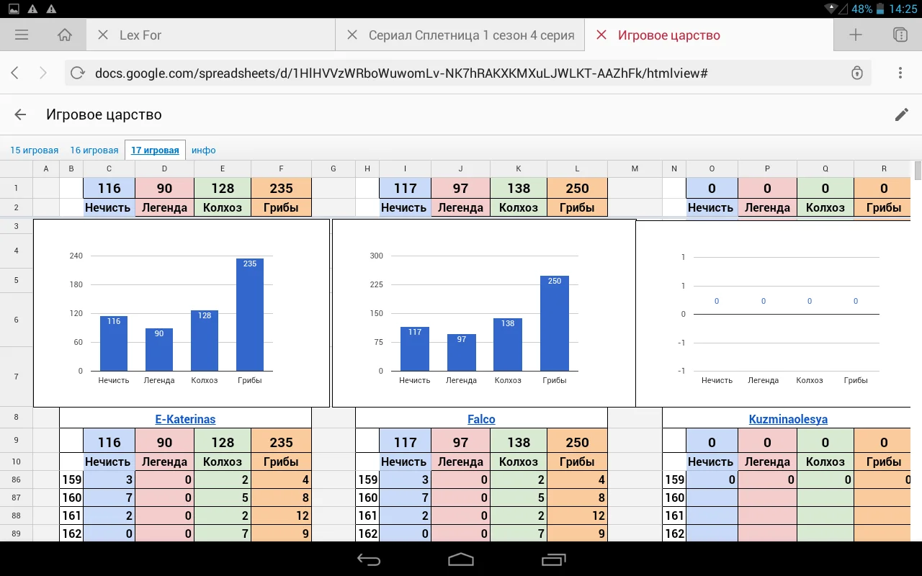Click the address bar URL
The image size is (922, 576).
click(x=400, y=73)
